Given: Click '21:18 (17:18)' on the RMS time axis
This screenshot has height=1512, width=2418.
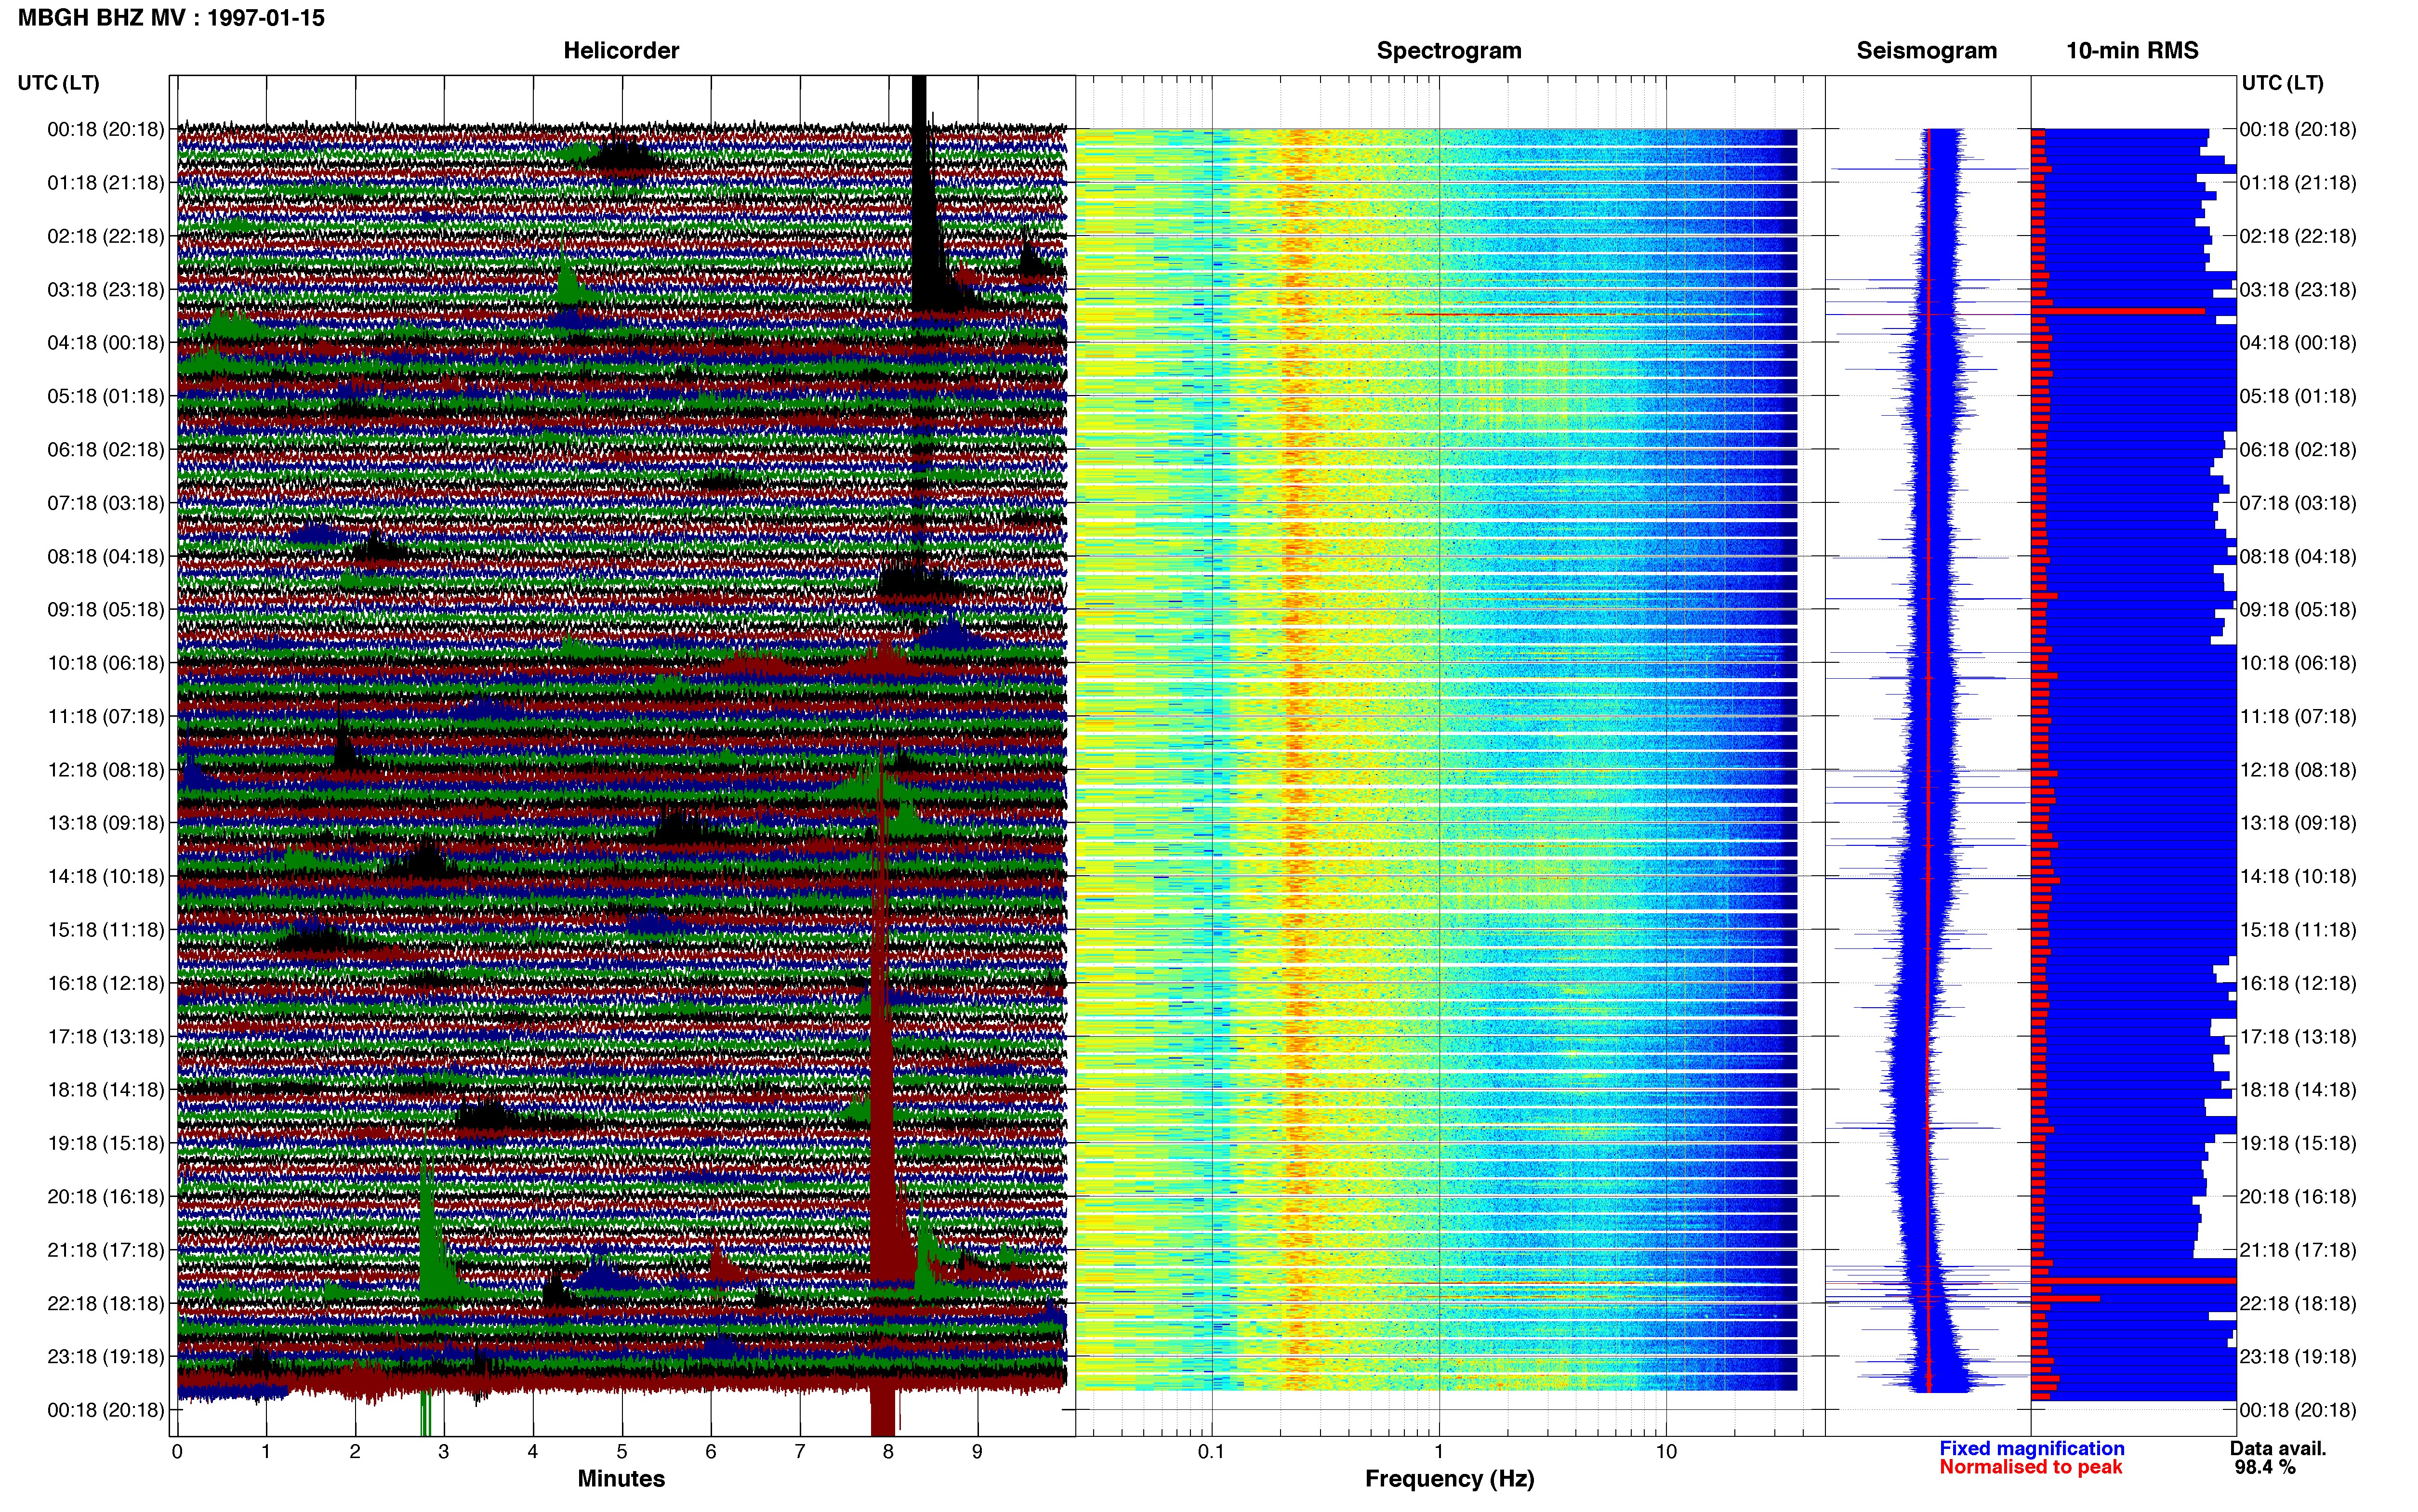Looking at the screenshot, I should [2298, 1250].
